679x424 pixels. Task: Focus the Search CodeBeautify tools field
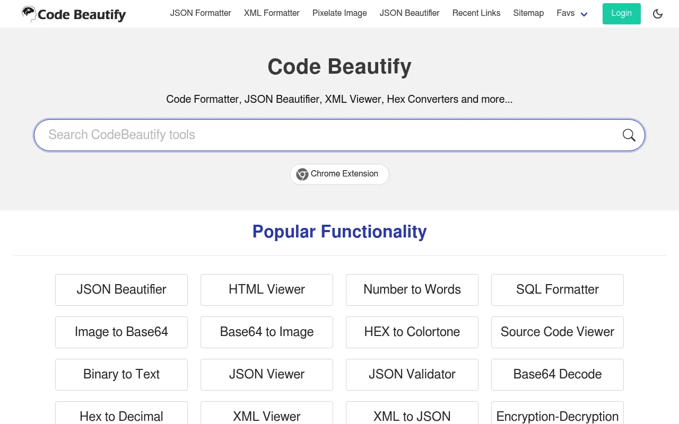(x=339, y=135)
